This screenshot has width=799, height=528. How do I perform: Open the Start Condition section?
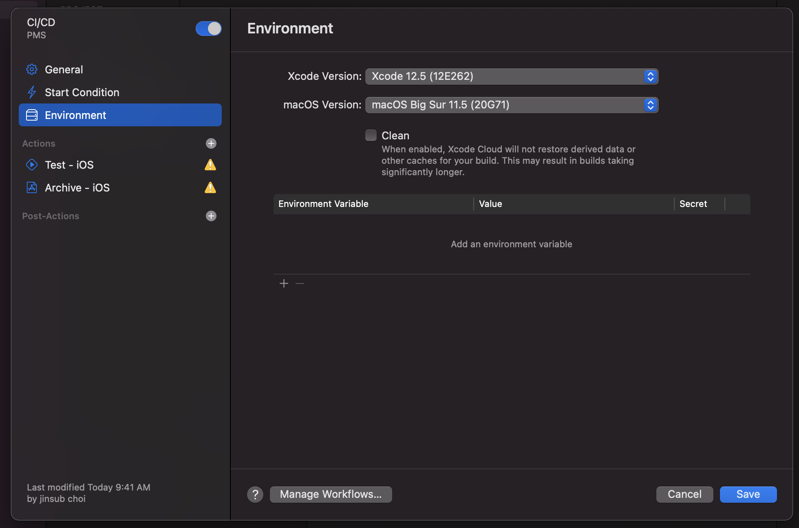(x=82, y=92)
